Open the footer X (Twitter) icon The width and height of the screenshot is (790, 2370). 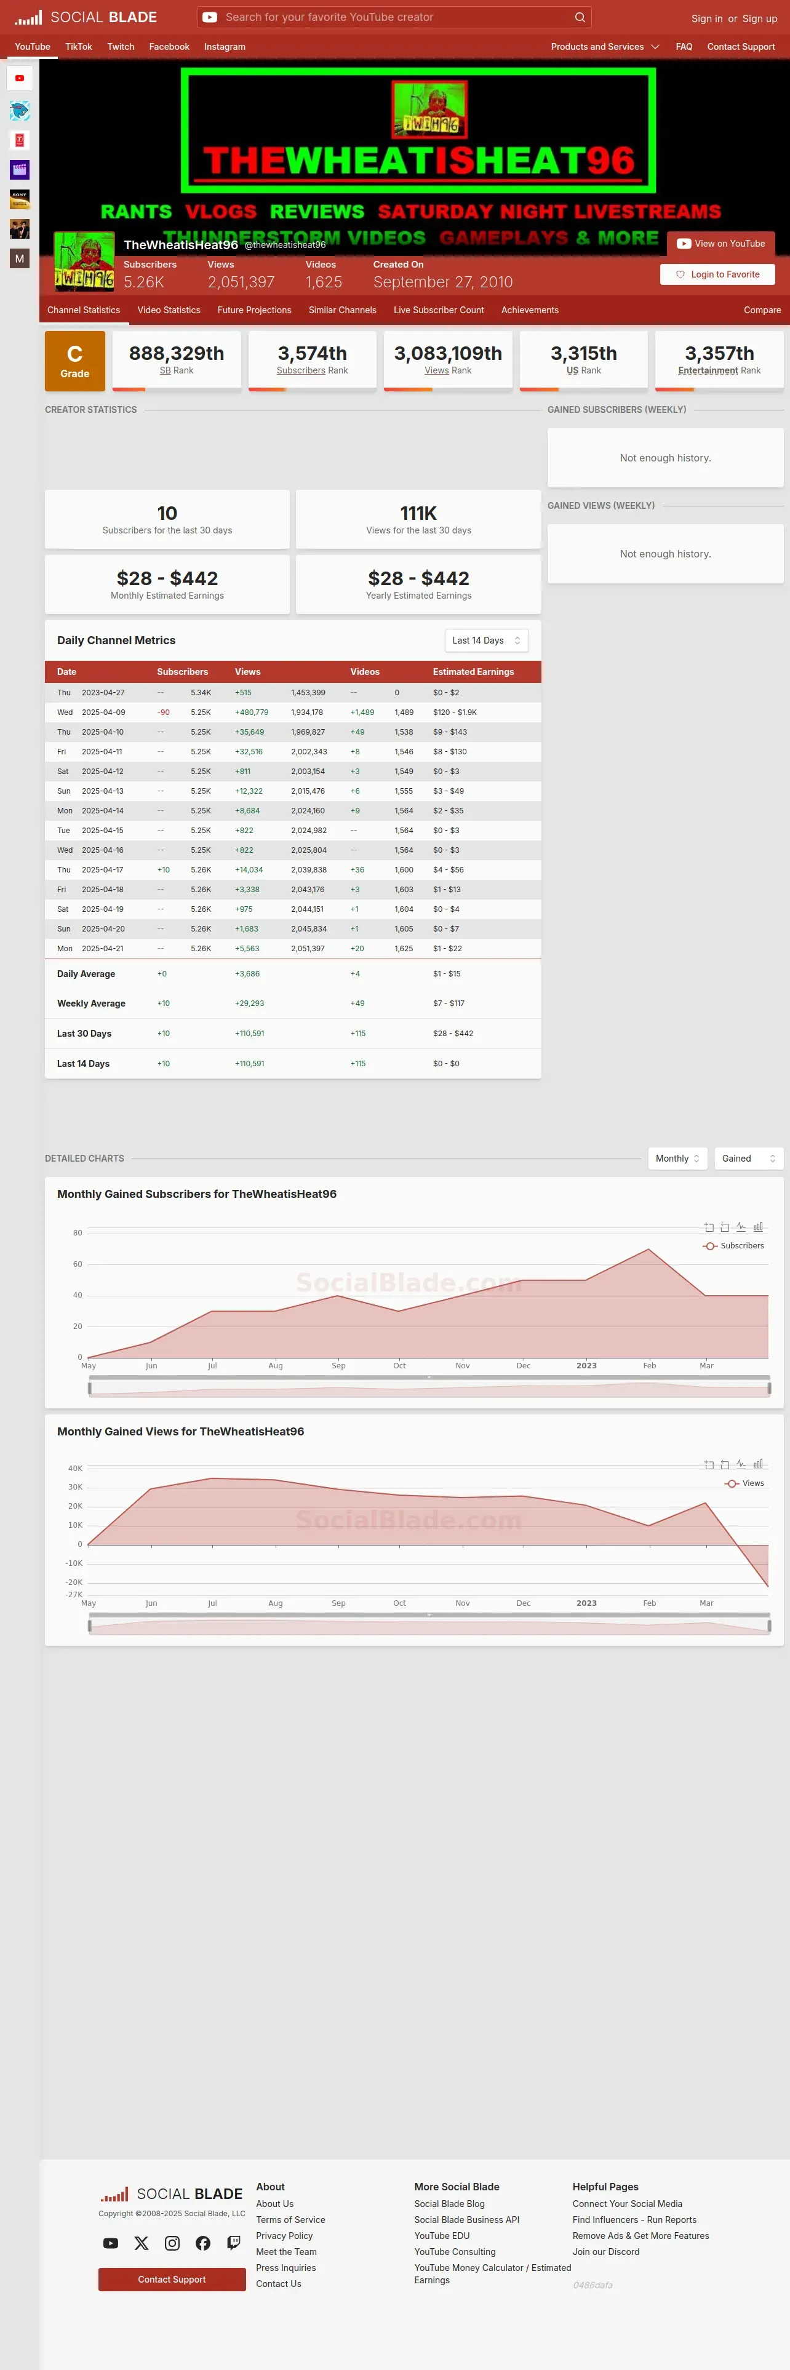click(x=142, y=2243)
